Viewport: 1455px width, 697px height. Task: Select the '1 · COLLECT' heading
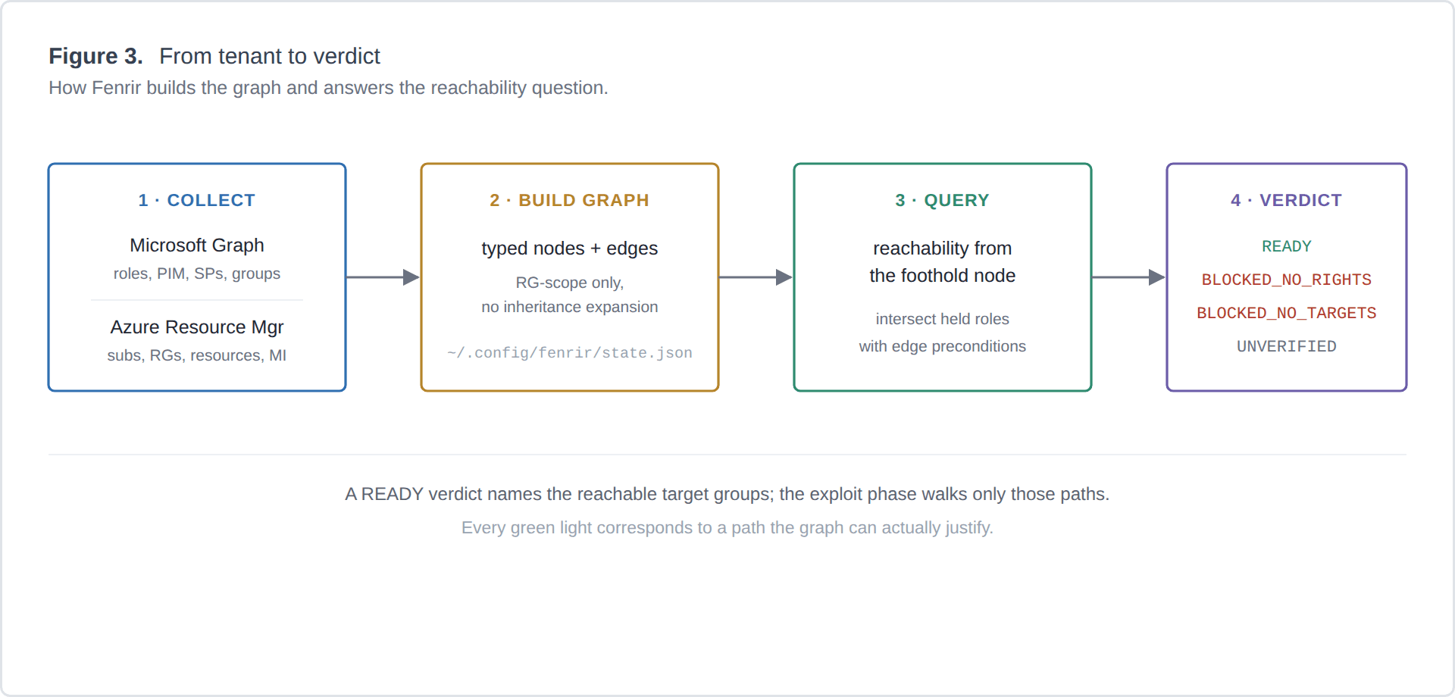197,200
